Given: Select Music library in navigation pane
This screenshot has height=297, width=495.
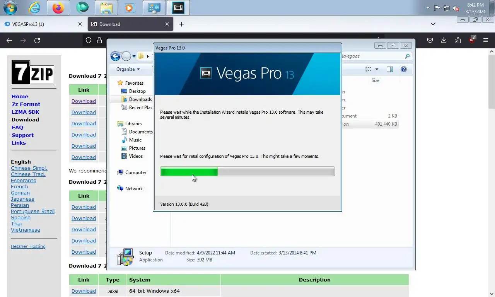Looking at the screenshot, I should click(135, 140).
